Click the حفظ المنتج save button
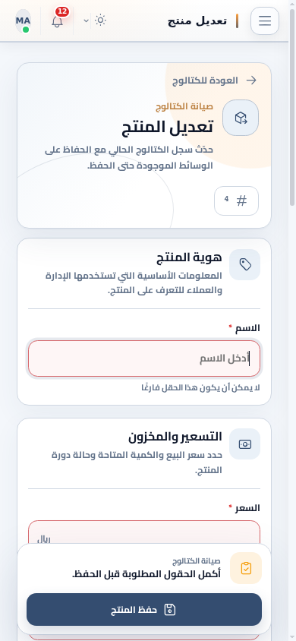This screenshot has height=641, width=296. click(144, 610)
